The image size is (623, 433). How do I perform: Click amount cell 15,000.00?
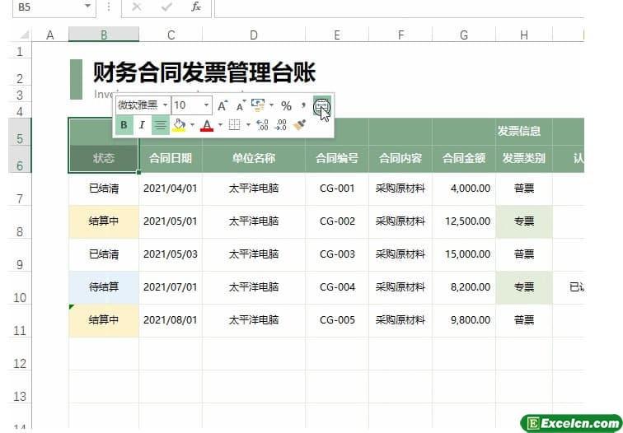(464, 254)
